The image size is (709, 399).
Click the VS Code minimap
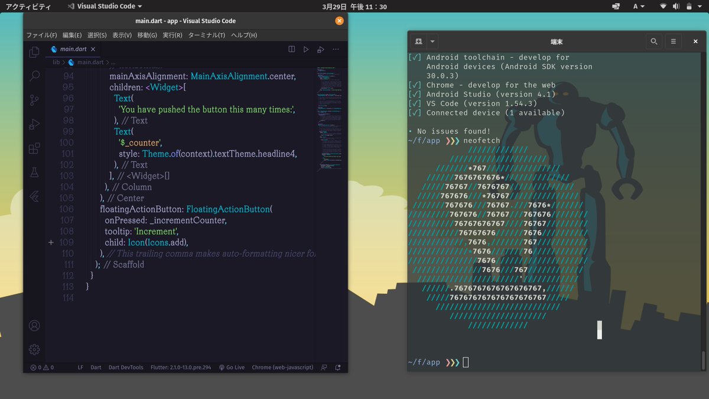click(x=331, y=118)
